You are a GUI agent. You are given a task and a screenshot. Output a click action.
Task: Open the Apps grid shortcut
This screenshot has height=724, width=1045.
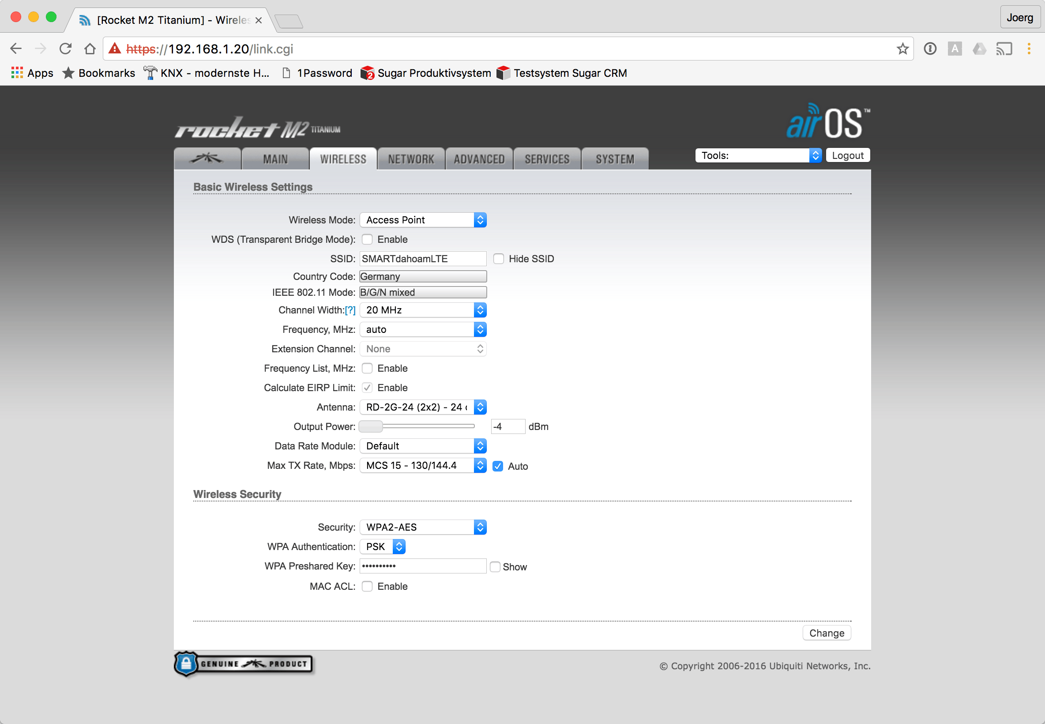32,73
